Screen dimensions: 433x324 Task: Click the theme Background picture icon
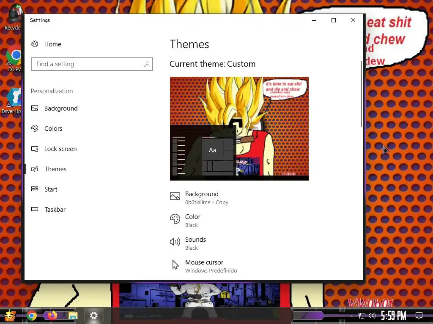tap(175, 196)
